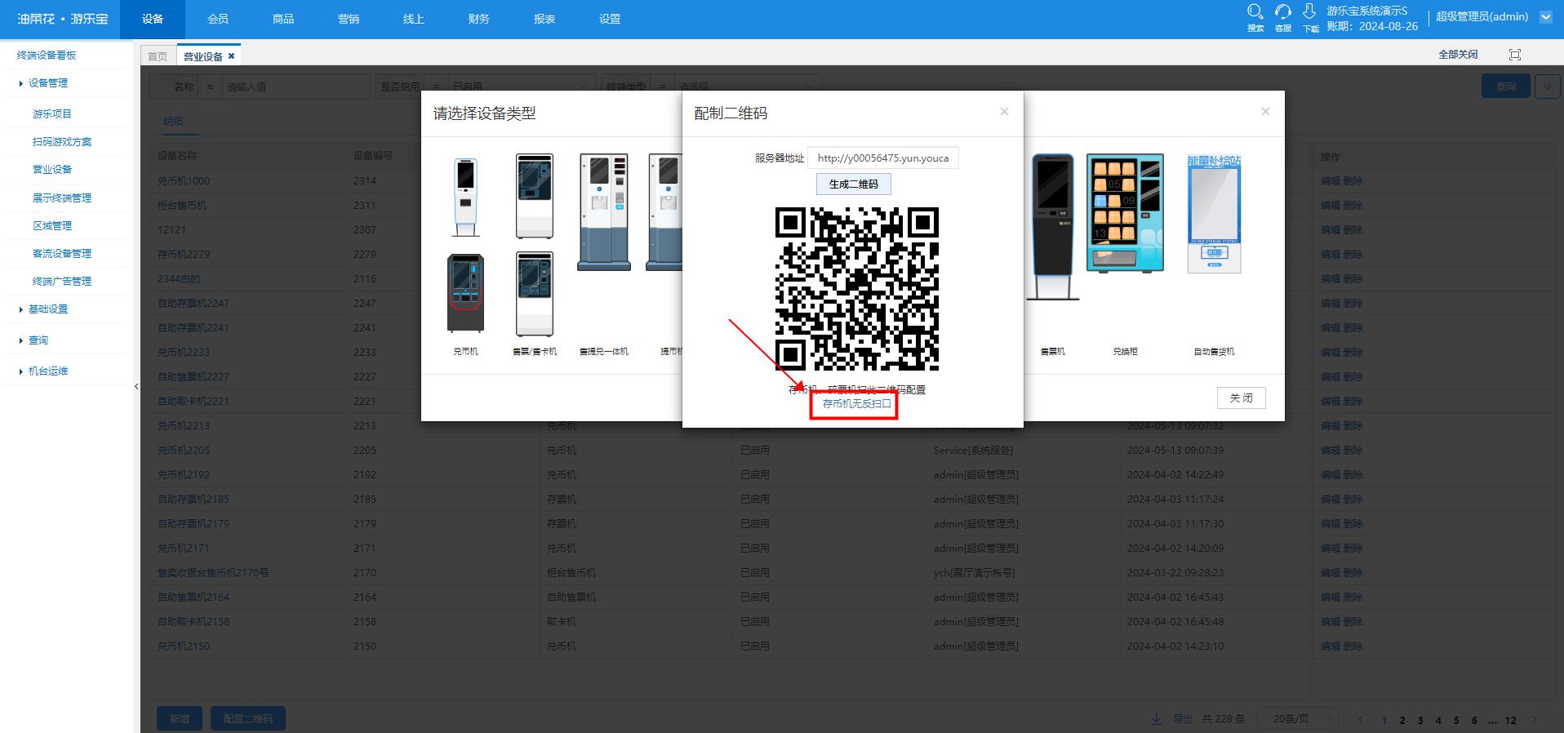Collapse the left sidebar with arrow handle
This screenshot has width=1564, height=733.
coord(136,387)
